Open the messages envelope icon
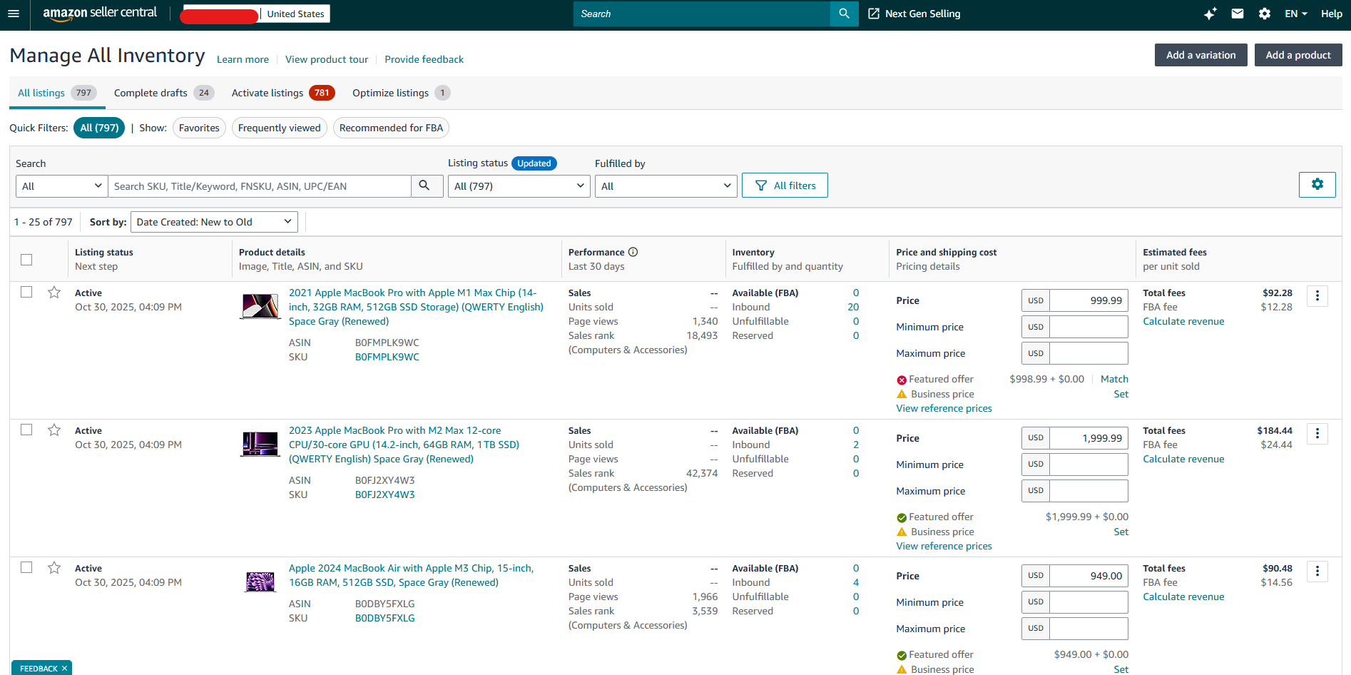The height and width of the screenshot is (675, 1351). pyautogui.click(x=1238, y=14)
